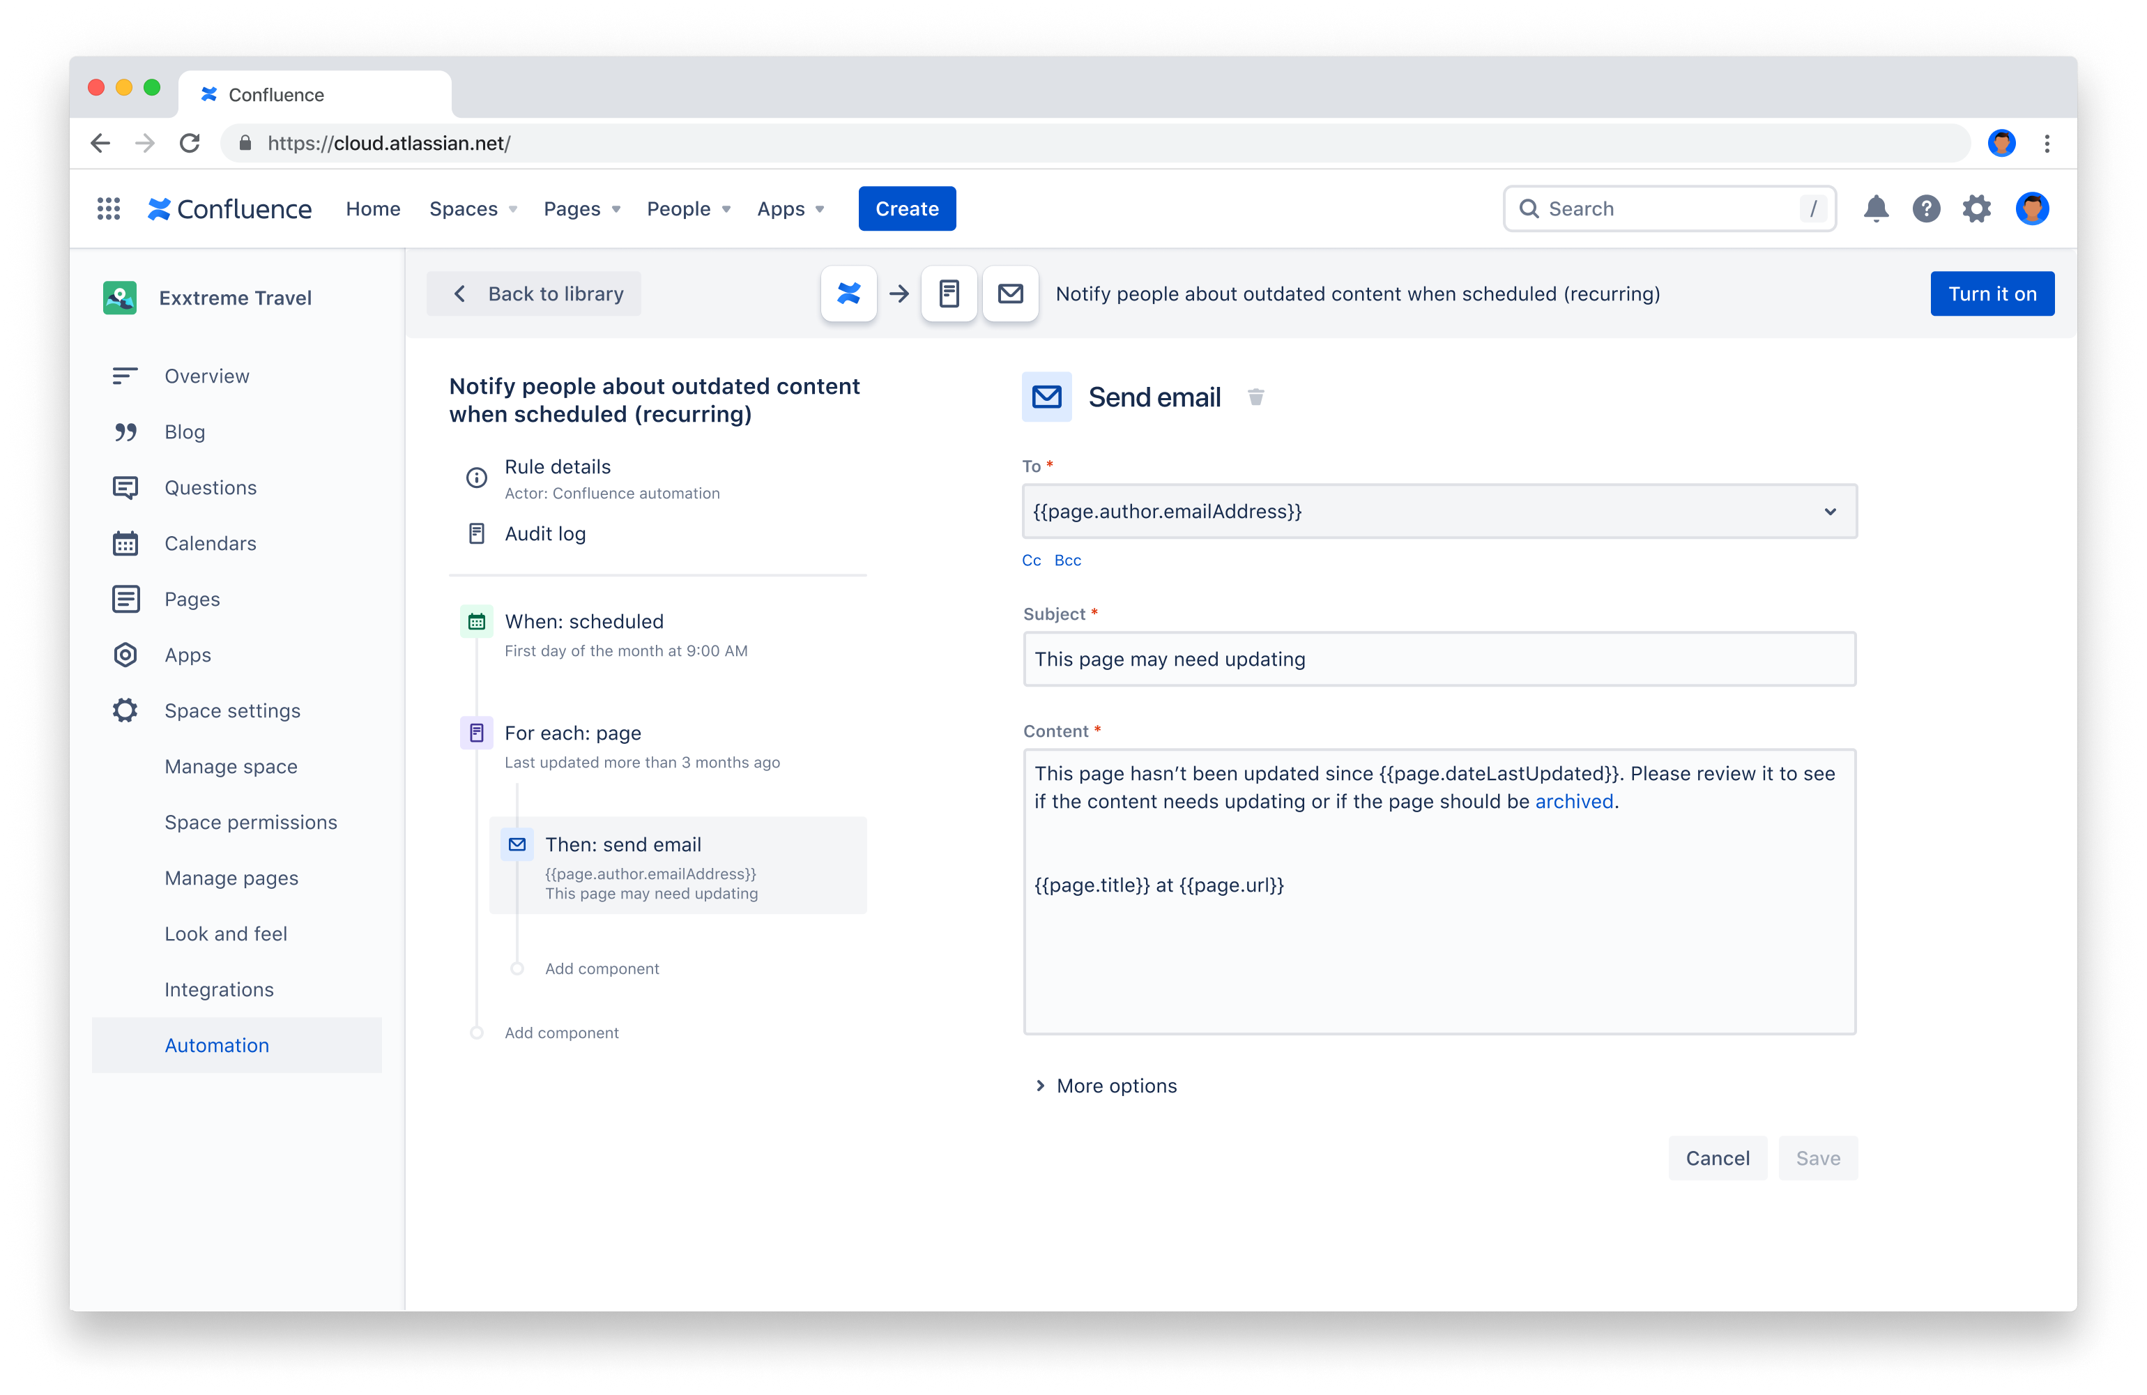
Task: Click the archived link in the content
Action: [x=1573, y=801]
